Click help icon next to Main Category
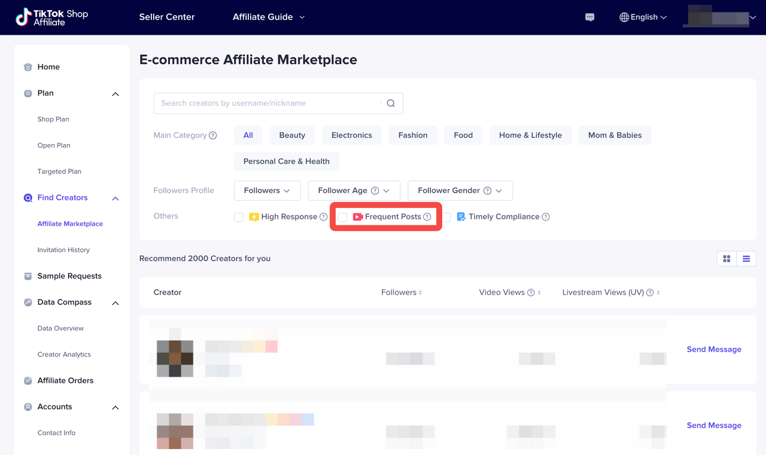The height and width of the screenshot is (455, 766). [212, 136]
